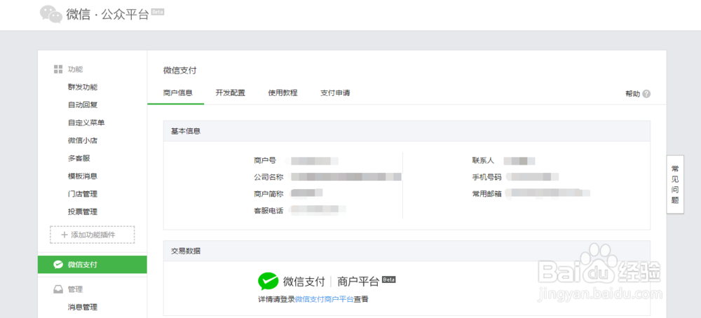Click the 管理 section header

(x=75, y=289)
